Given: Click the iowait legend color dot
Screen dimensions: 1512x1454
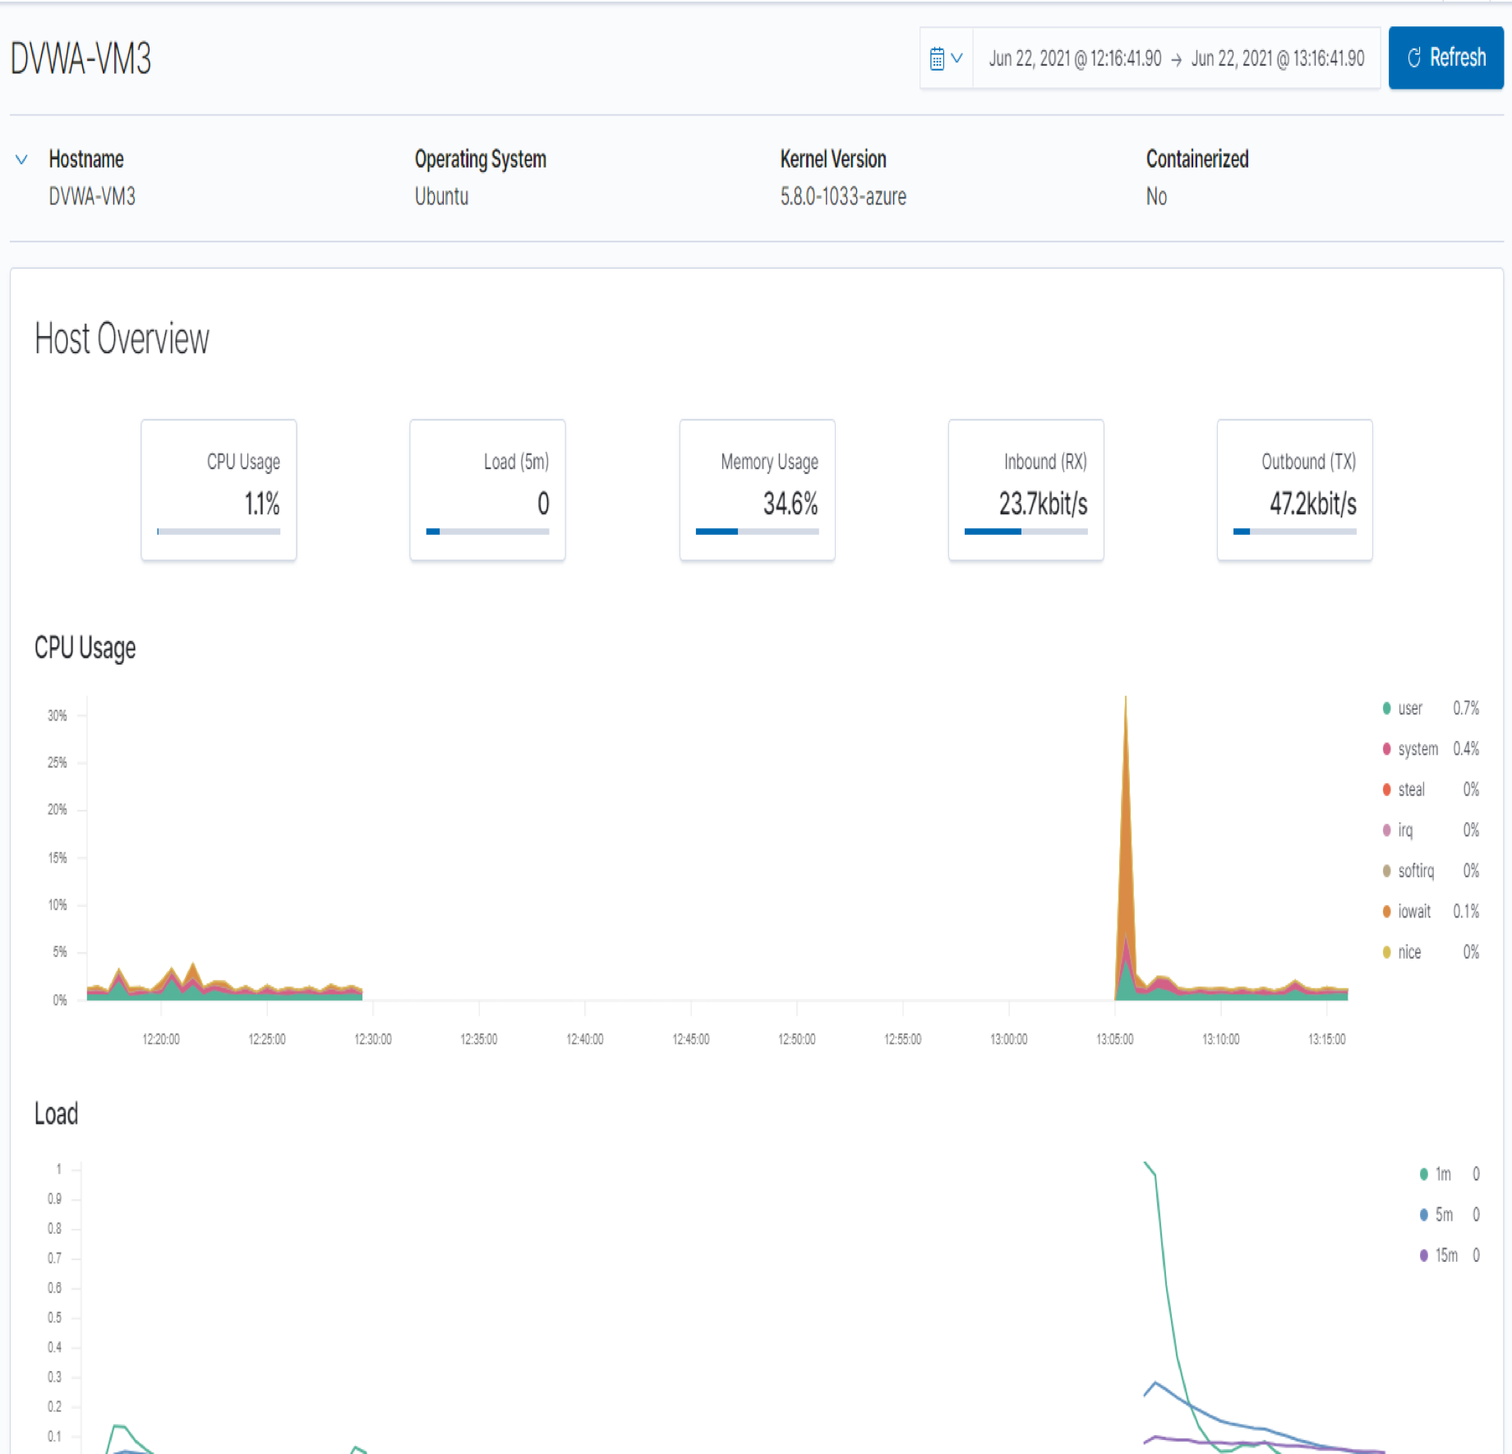Looking at the screenshot, I should pyautogui.click(x=1385, y=912).
